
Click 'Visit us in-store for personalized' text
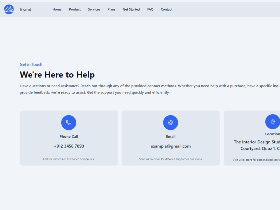256,160
